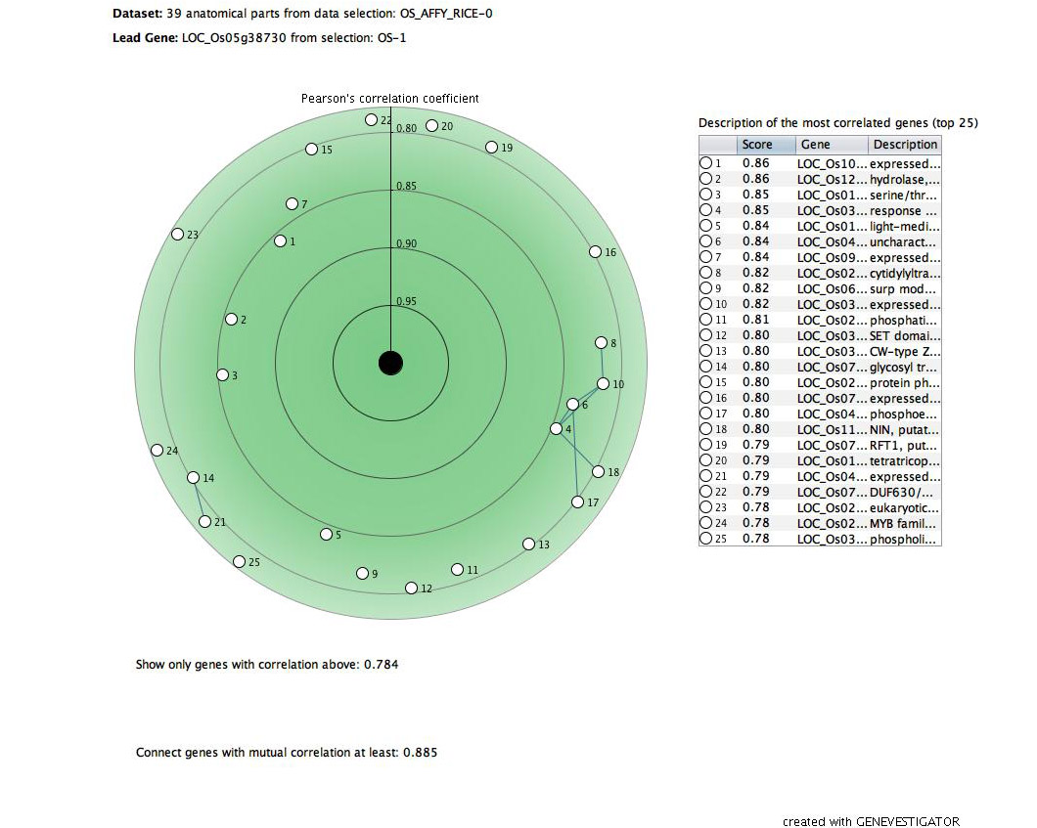Click gene node 13 on the plot

tap(529, 545)
